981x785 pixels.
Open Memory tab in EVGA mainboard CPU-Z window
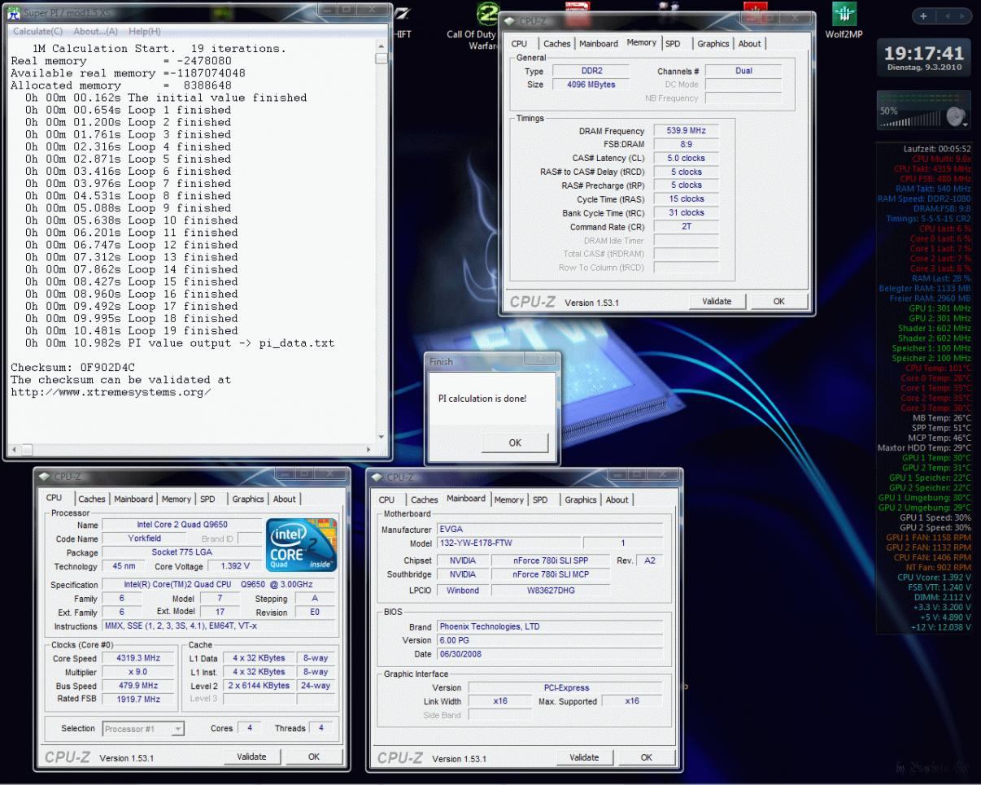pos(508,500)
